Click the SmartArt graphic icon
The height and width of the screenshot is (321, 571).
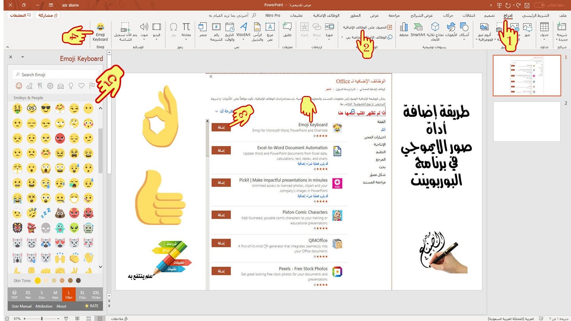tap(418, 31)
